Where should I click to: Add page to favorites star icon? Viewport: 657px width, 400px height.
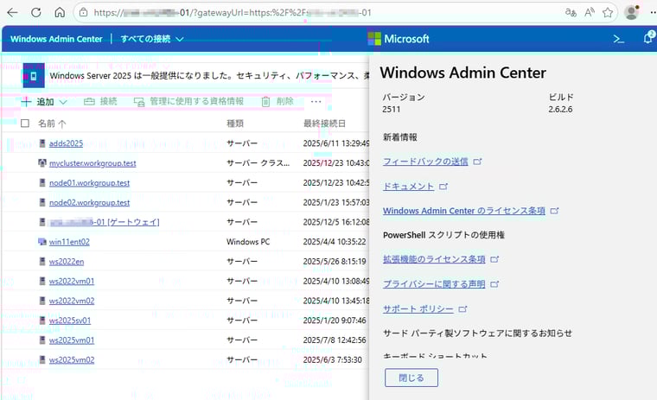click(x=608, y=13)
